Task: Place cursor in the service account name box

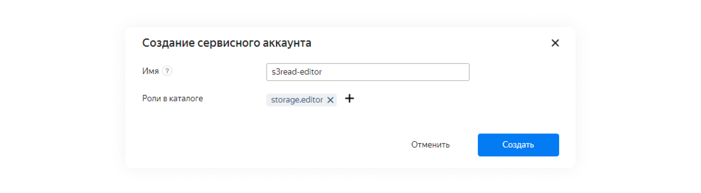Action: (x=368, y=72)
